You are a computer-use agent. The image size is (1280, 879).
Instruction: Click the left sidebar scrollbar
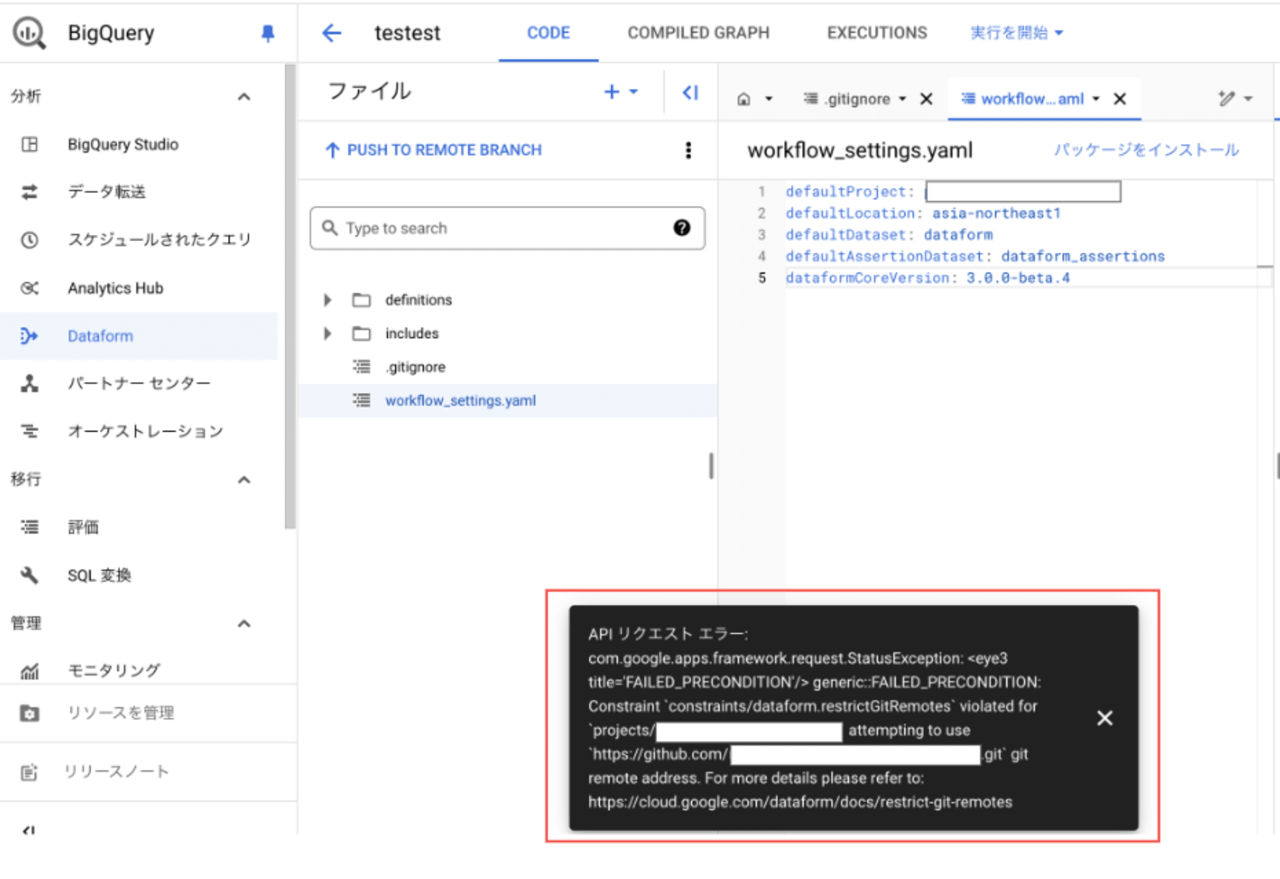click(x=290, y=297)
